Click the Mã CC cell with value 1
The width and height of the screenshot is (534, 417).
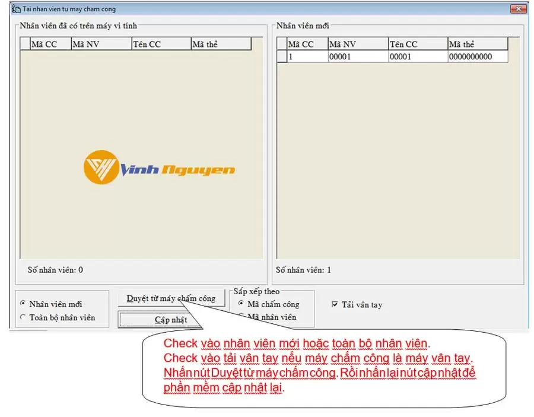click(307, 56)
